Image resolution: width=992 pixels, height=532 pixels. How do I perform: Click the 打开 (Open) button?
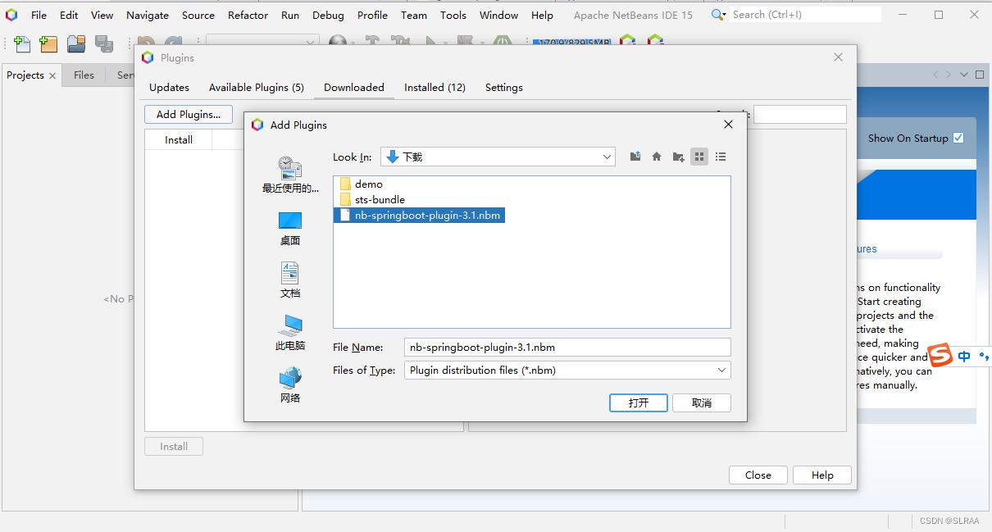[639, 402]
